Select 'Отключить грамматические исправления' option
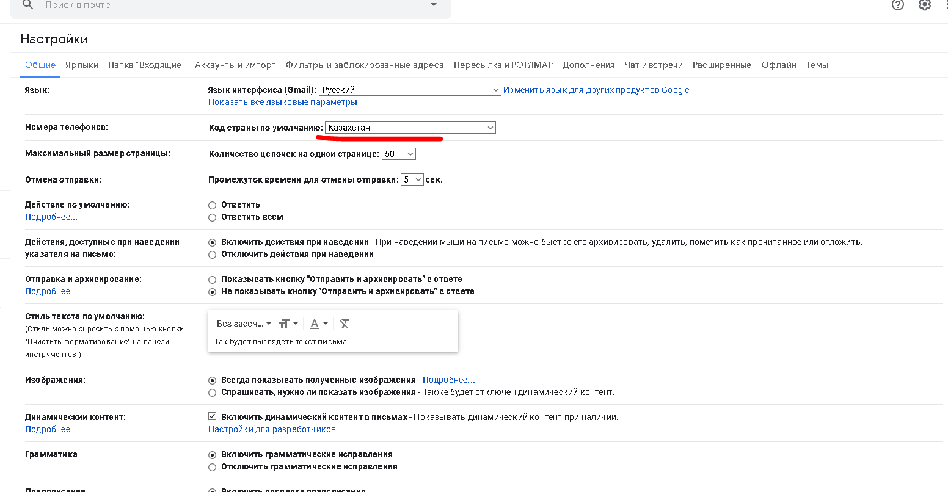948x492 pixels. 213,467
